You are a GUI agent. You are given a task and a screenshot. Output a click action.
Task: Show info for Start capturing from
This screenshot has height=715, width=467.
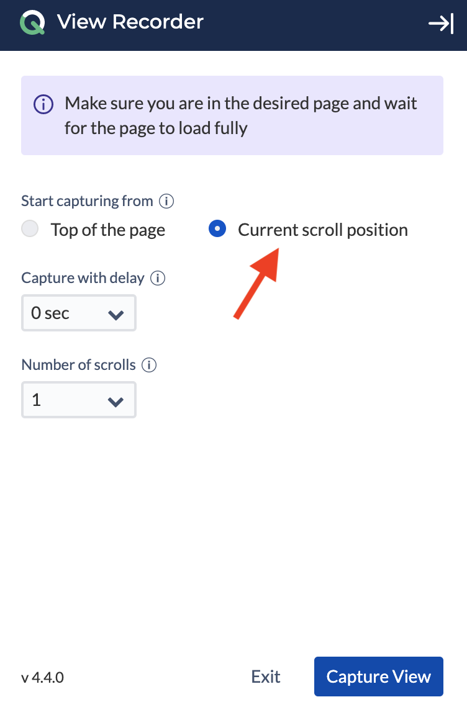(x=166, y=201)
